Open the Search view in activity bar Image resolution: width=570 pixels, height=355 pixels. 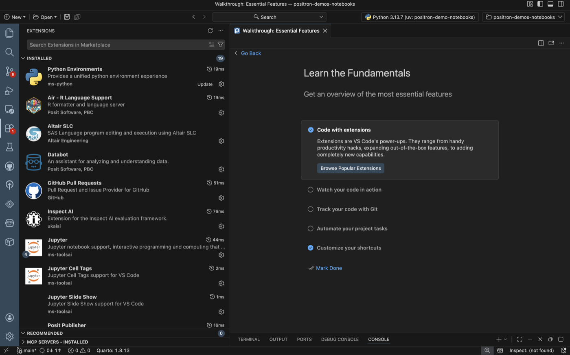click(x=9, y=52)
